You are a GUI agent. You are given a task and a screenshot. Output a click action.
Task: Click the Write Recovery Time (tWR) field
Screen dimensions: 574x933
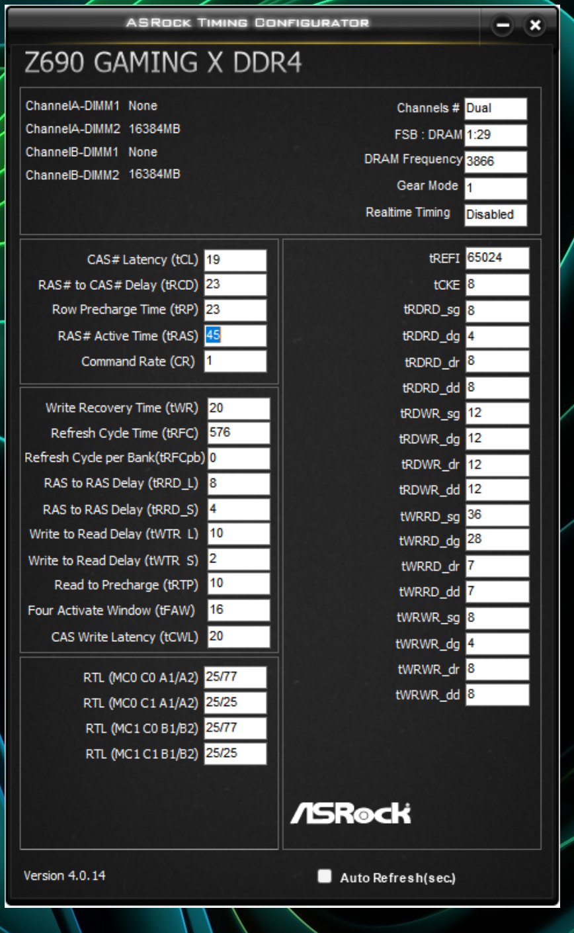(239, 408)
